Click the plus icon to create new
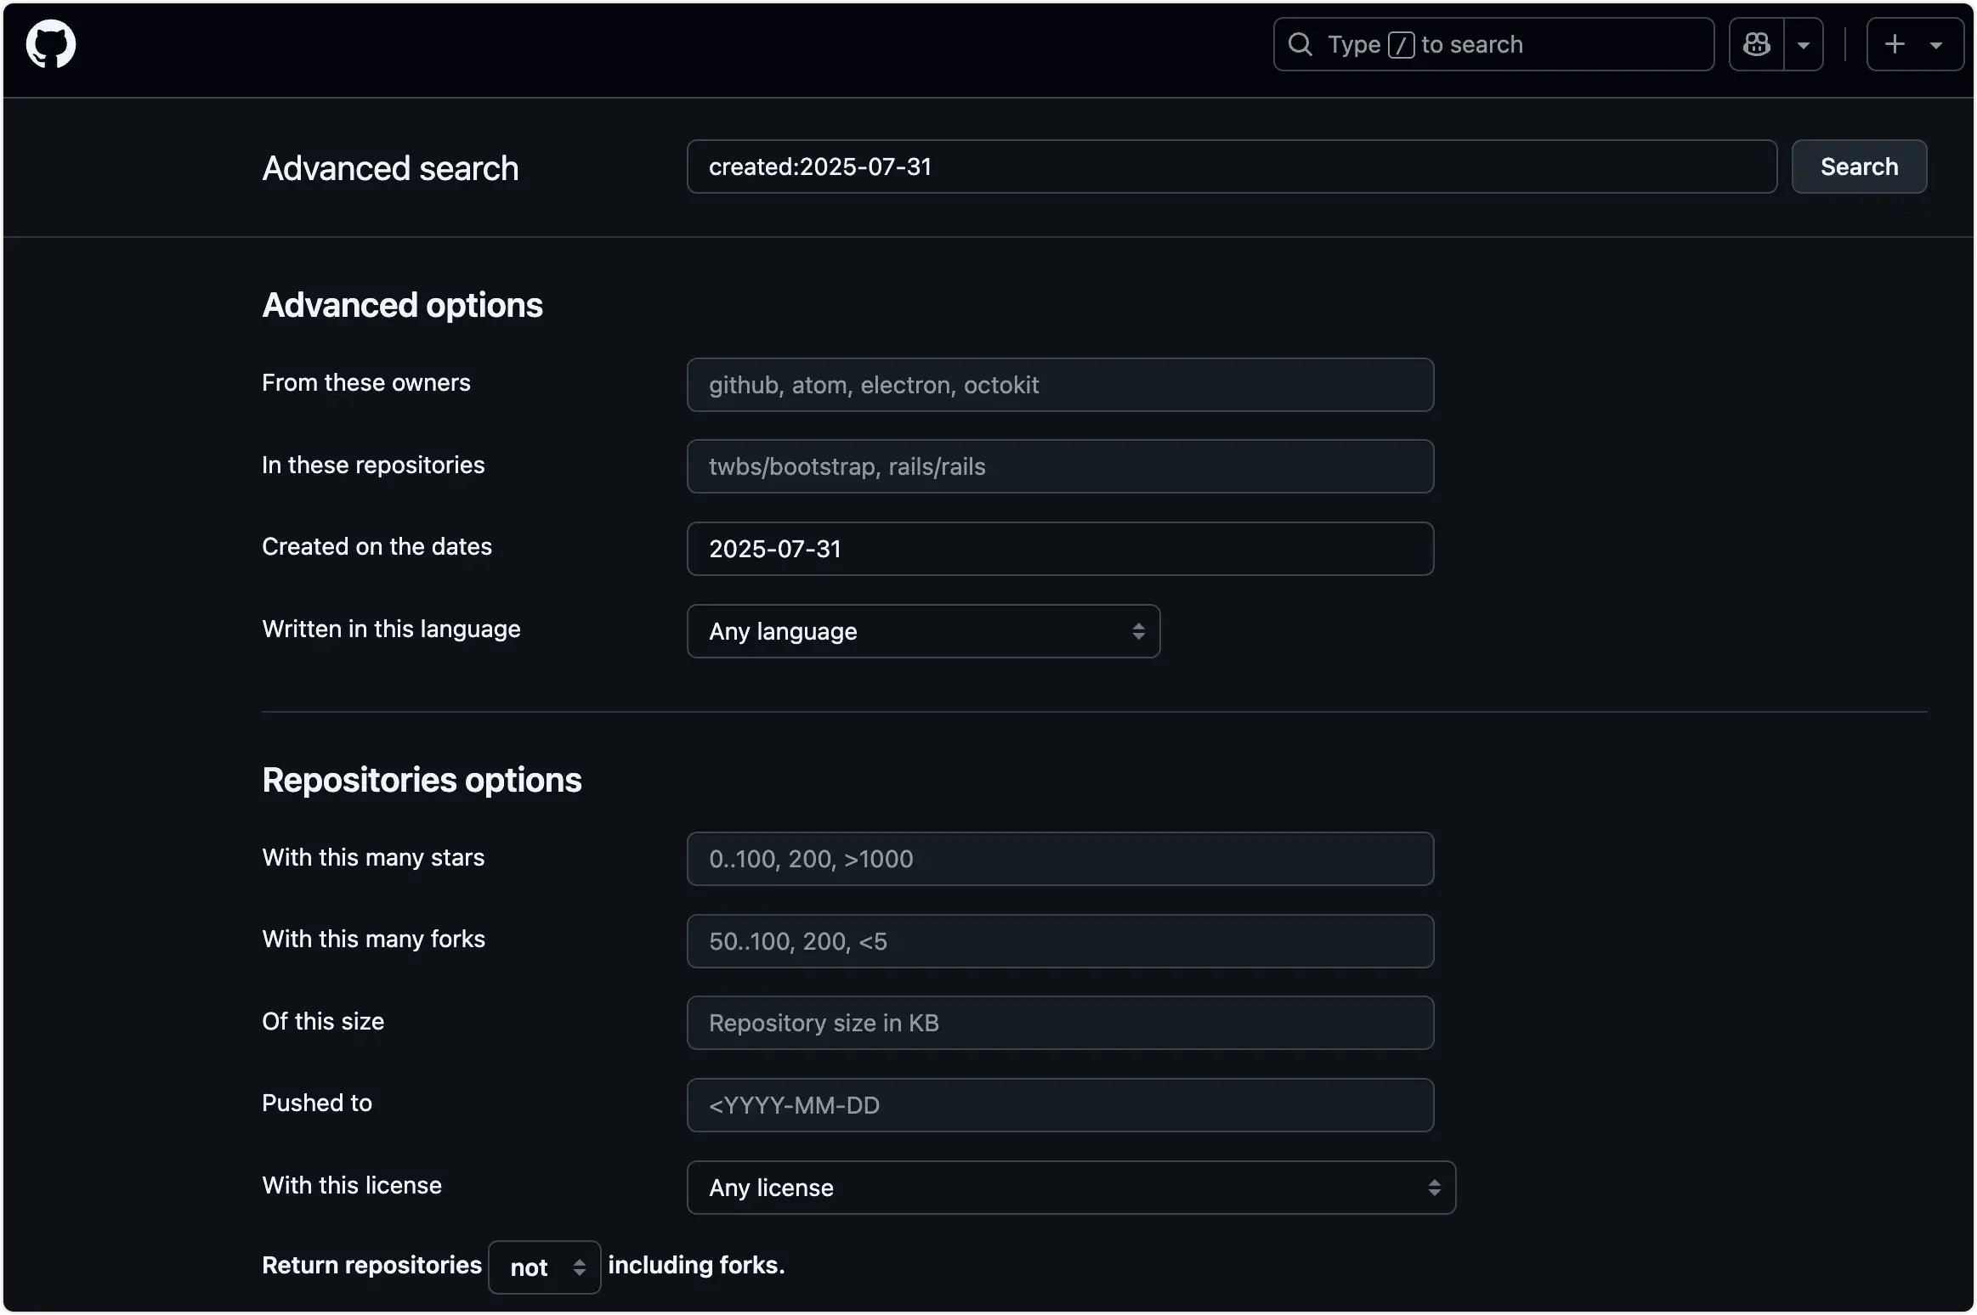This screenshot has height=1315, width=1977. (1894, 44)
